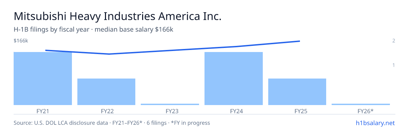Image resolution: width=409 pixels, height=136 pixels.
Task: Click the FY22 axis label
Action: coord(106,111)
